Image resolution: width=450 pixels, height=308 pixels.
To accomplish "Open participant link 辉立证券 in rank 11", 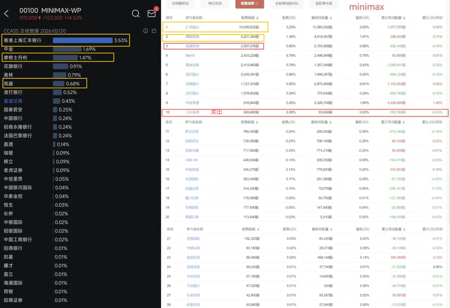I will pos(192,132).
